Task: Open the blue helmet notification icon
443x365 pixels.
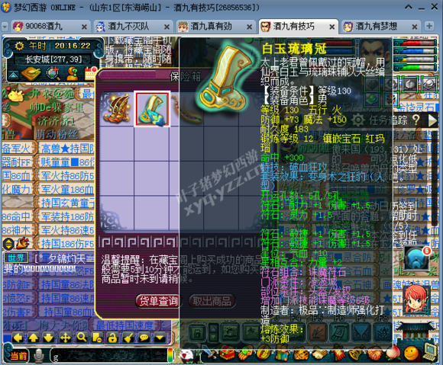Action: (x=416, y=258)
